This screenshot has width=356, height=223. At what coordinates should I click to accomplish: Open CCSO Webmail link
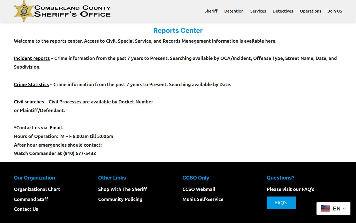199,189
